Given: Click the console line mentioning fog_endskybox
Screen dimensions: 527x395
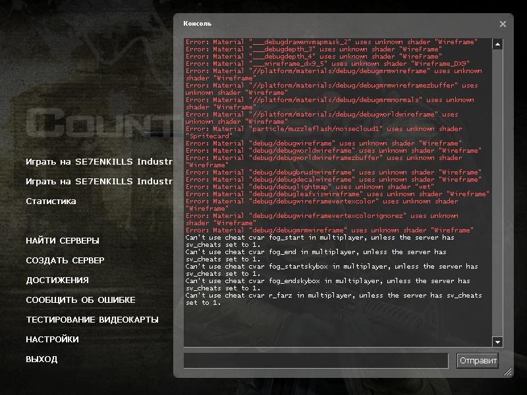Looking at the screenshot, I should coord(327,284).
